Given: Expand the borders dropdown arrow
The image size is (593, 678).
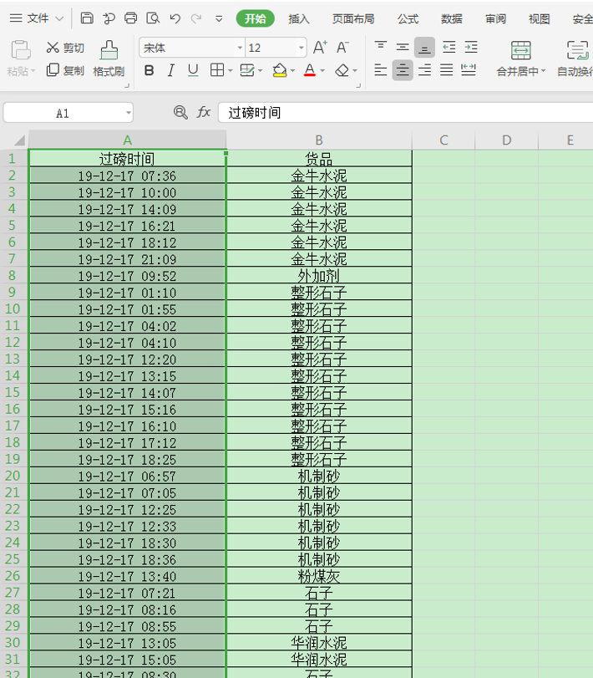Looking at the screenshot, I should click(231, 71).
